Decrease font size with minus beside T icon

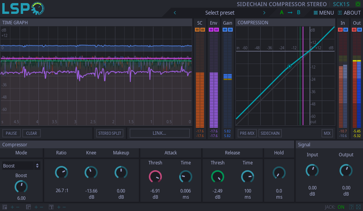[x=64, y=207]
